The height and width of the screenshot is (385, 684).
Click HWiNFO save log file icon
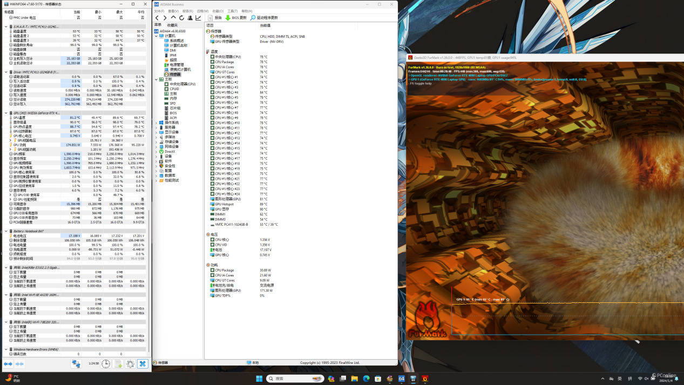click(118, 364)
